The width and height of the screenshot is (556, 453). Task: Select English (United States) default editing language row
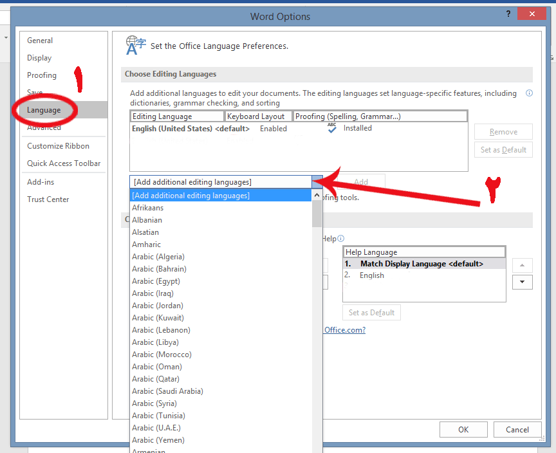(x=299, y=129)
